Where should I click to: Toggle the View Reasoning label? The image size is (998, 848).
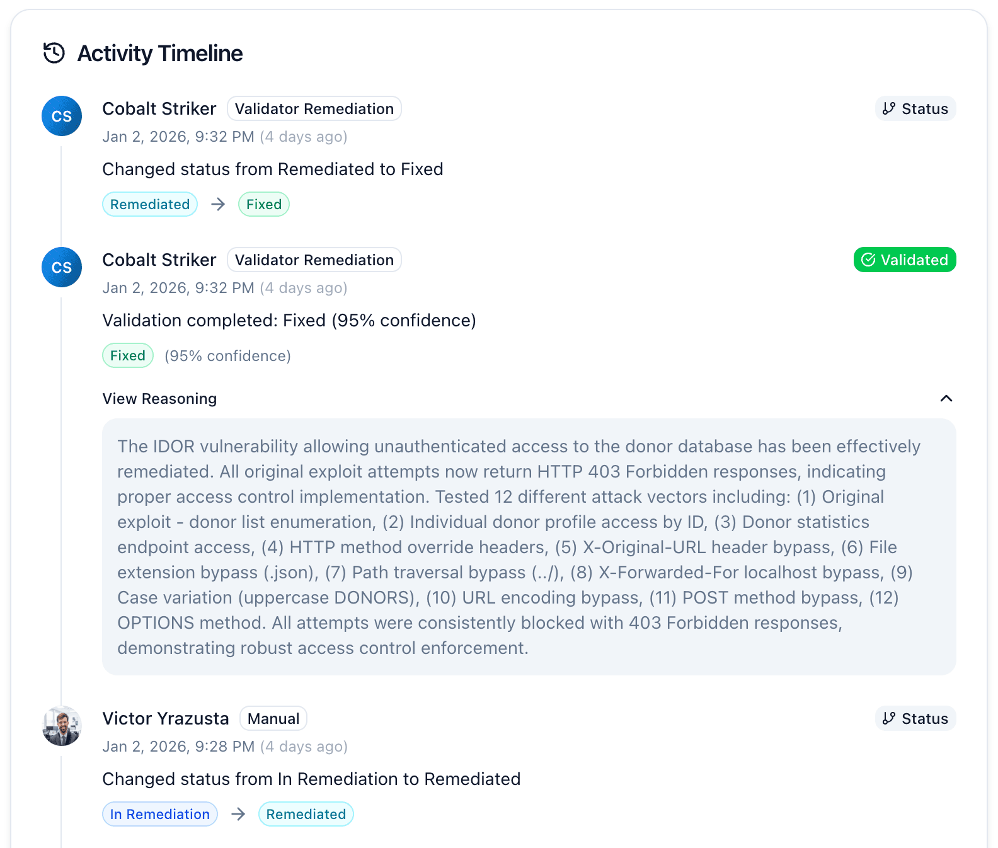click(x=159, y=399)
